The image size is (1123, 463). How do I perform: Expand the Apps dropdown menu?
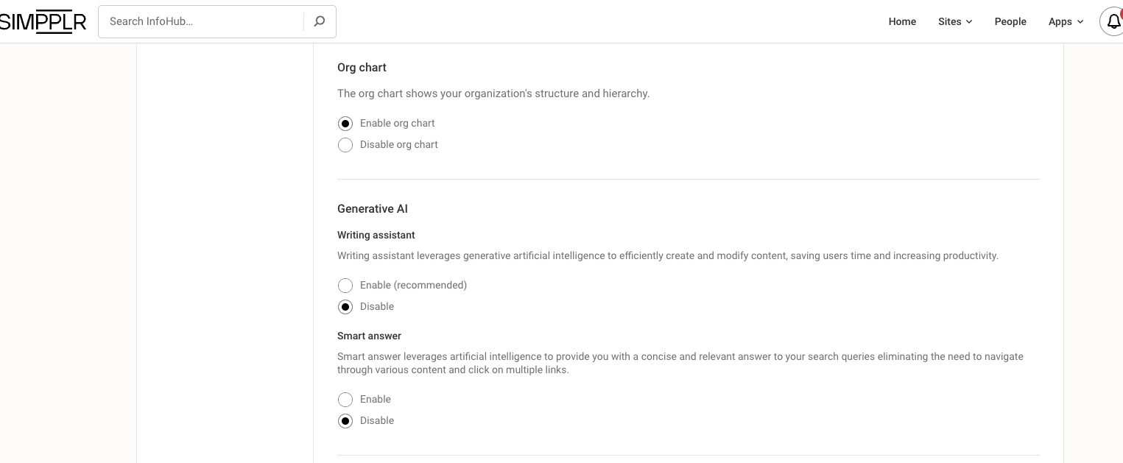point(1060,21)
